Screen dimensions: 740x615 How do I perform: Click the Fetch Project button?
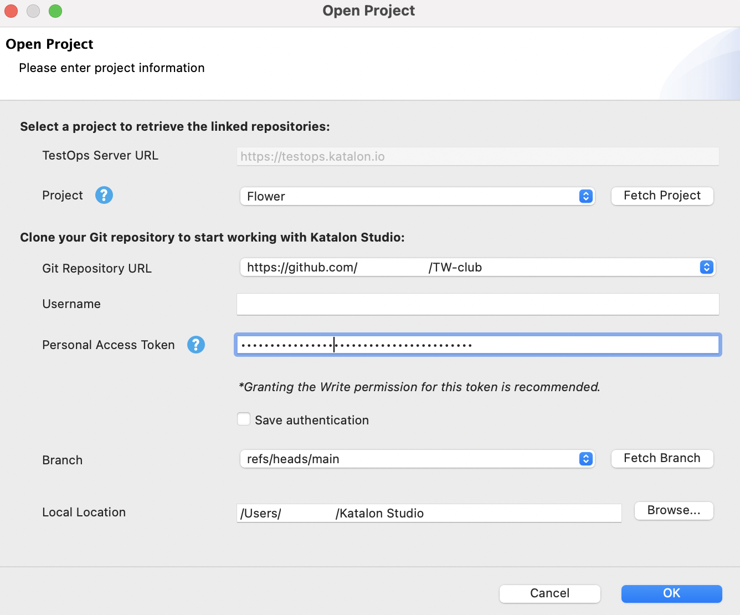pyautogui.click(x=662, y=196)
